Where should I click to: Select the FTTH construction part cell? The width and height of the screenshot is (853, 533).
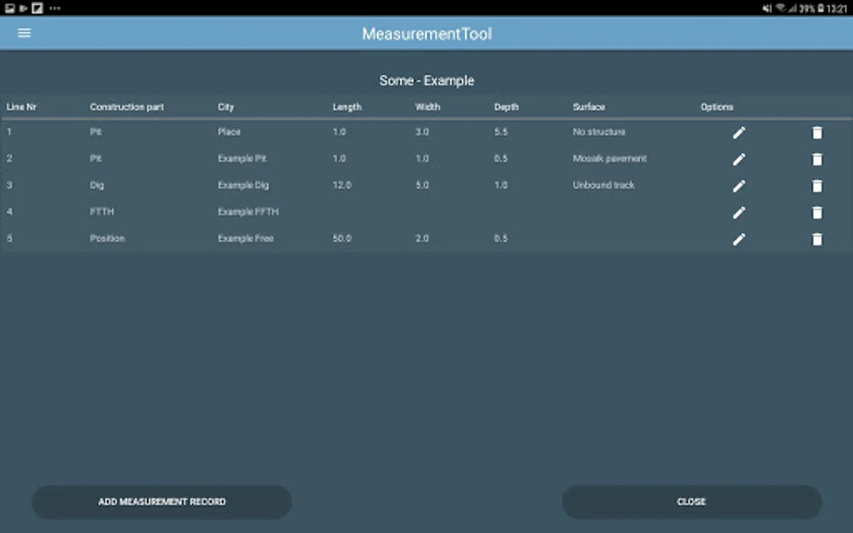pyautogui.click(x=102, y=212)
